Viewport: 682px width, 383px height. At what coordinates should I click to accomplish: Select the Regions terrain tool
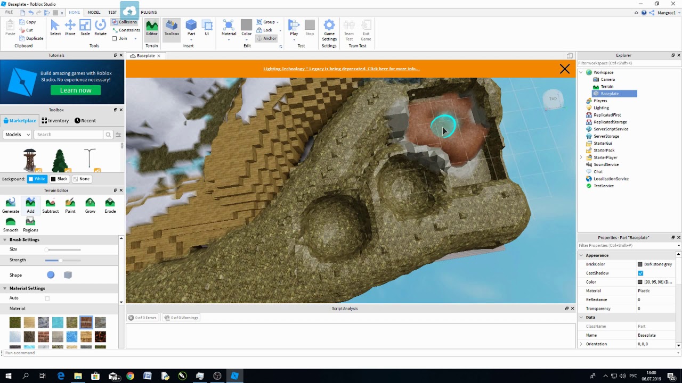pos(30,224)
